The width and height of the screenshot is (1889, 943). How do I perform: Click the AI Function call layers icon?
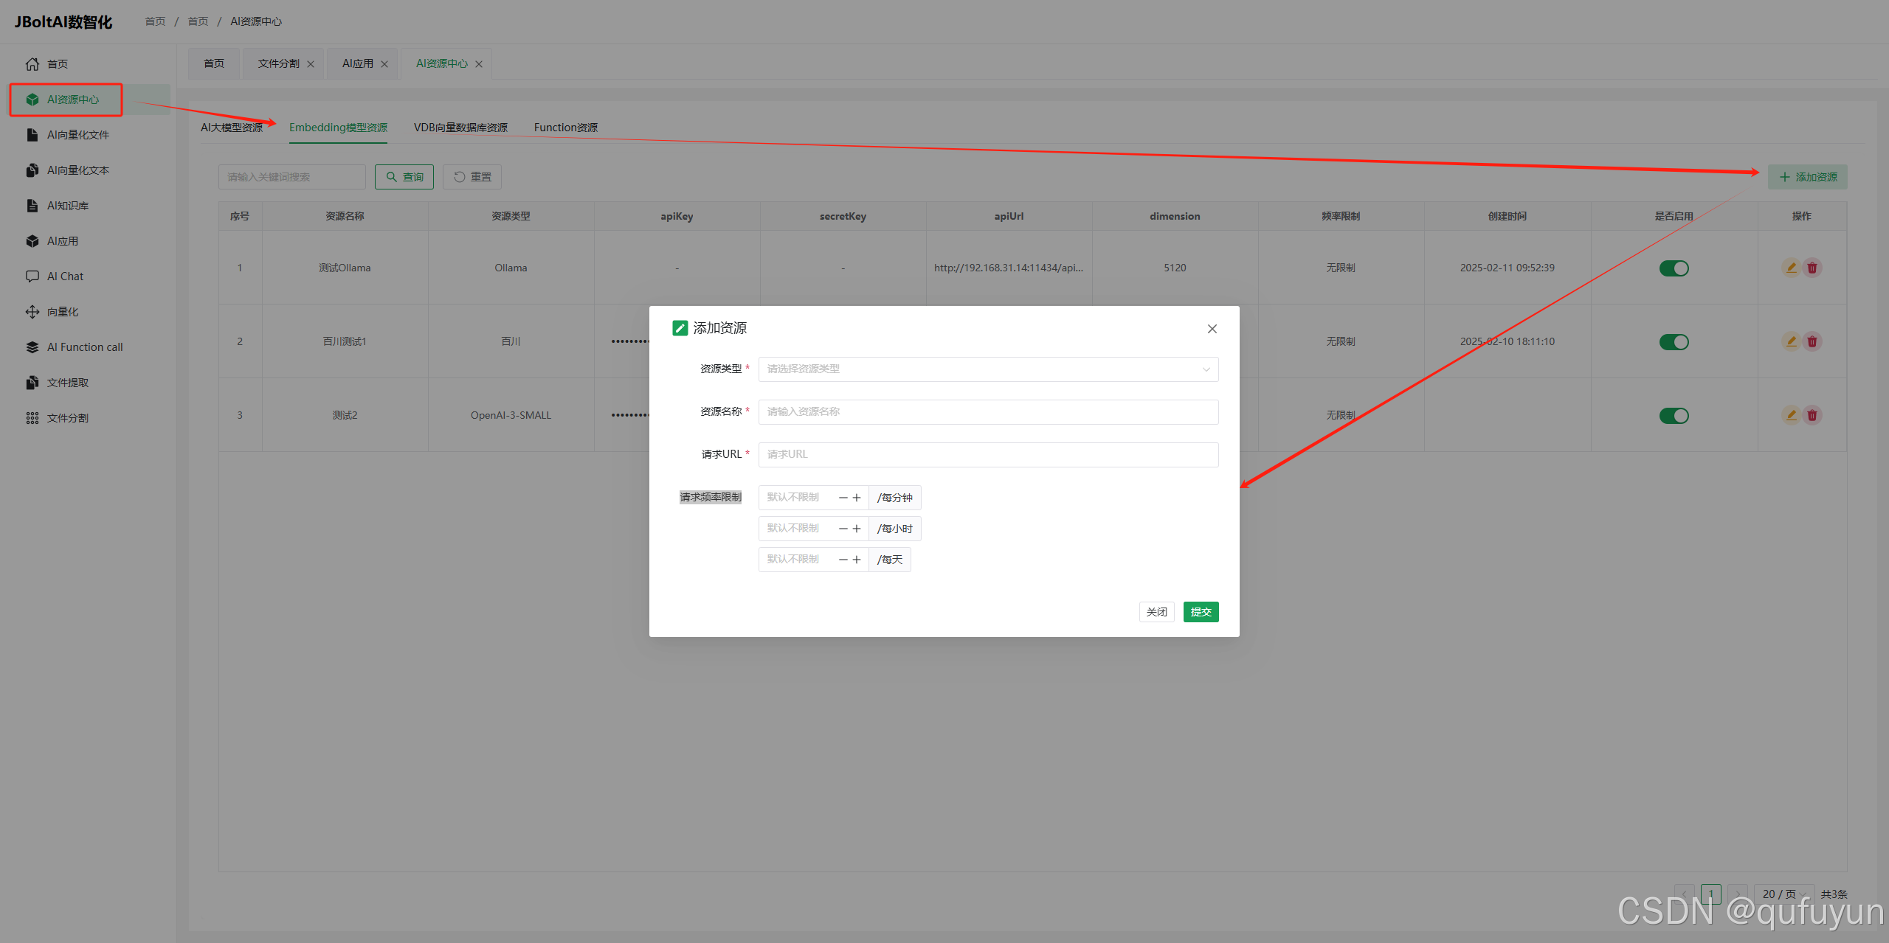tap(32, 347)
